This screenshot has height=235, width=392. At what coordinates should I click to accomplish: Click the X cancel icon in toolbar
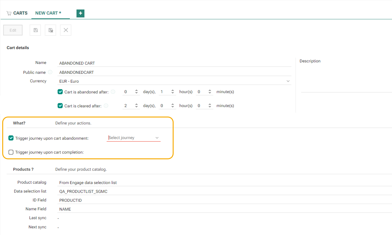coord(66,30)
